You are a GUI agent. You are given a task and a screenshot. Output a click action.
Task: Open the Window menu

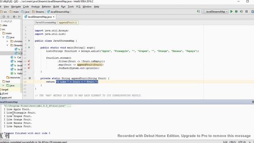(87, 7)
